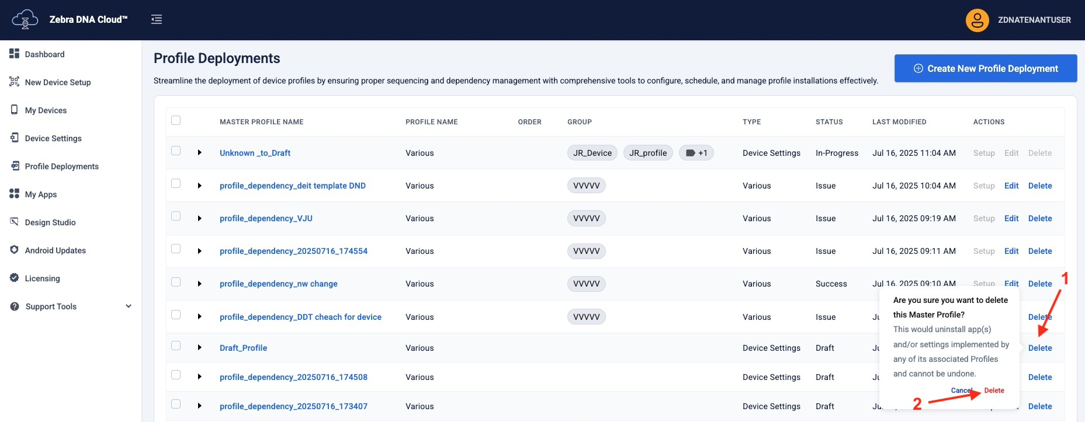Viewport: 1085px width, 422px height.
Task: Select the Draft_Profile row checkbox
Action: click(x=176, y=346)
